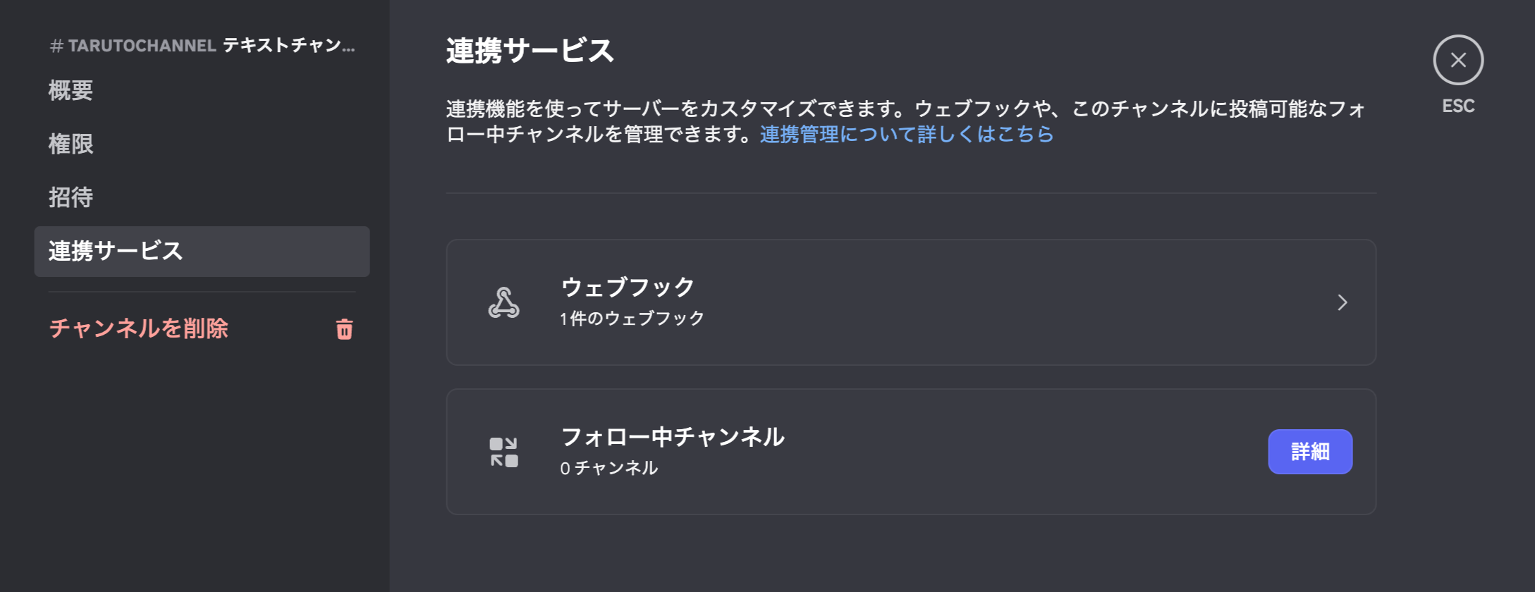The height and width of the screenshot is (592, 1535).
Task: Open the 招待 section
Action: click(x=69, y=198)
